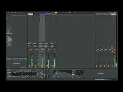
Task: Toggle the second return track's activator button
Action: coord(100,65)
